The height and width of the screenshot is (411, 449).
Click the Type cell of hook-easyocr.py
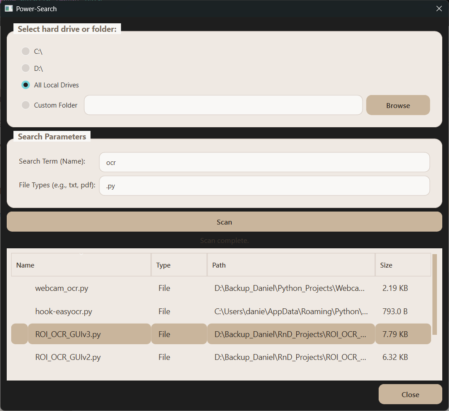click(179, 311)
